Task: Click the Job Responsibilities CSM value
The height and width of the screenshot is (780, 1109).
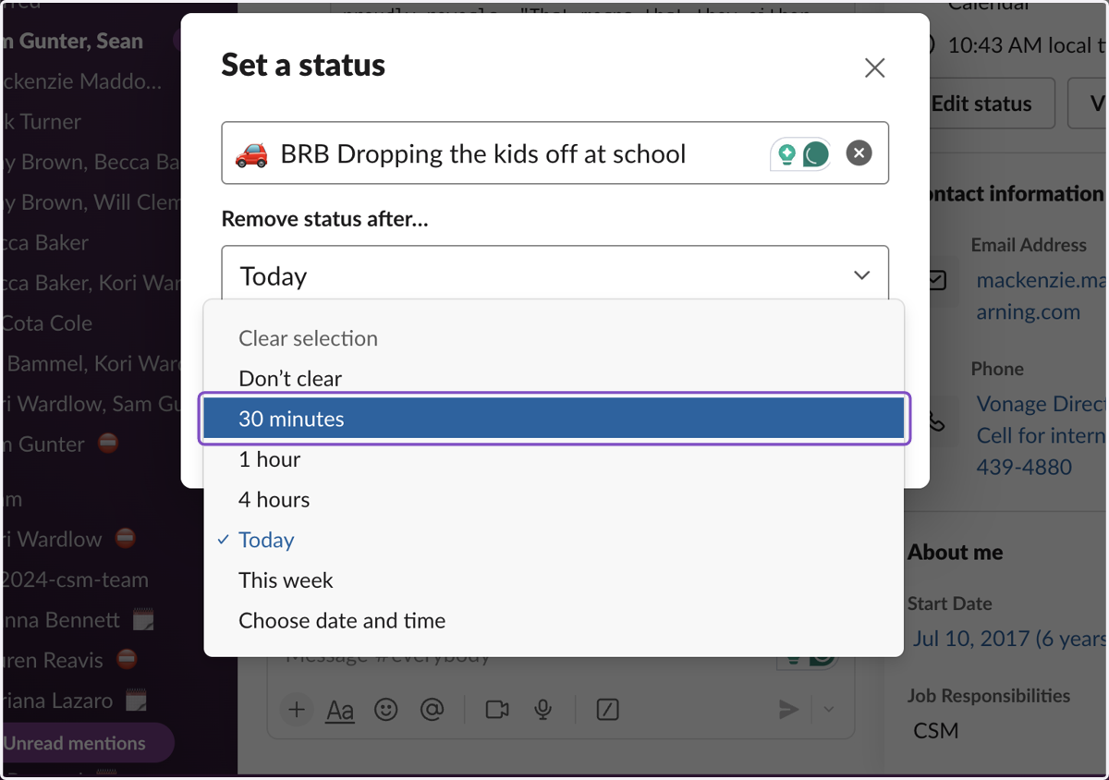Action: point(936,730)
